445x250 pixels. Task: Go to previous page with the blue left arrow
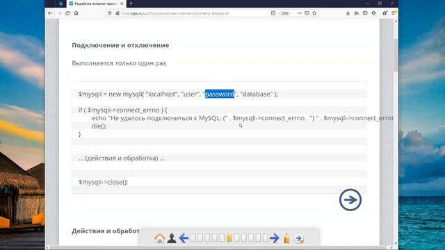tap(184, 238)
